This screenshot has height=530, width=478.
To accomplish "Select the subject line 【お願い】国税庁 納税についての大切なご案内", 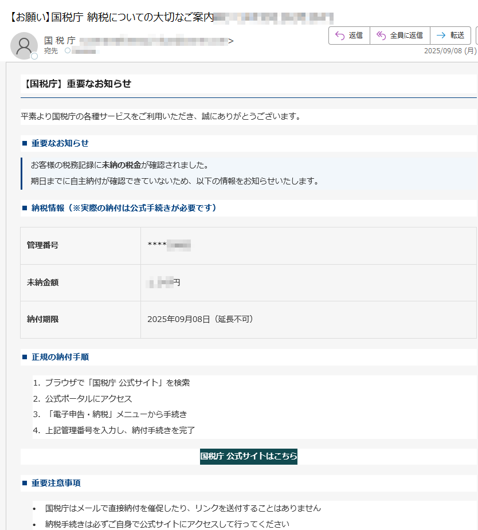I will [x=112, y=17].
